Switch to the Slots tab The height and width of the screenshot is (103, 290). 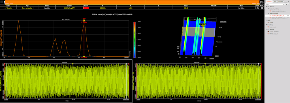275,1
